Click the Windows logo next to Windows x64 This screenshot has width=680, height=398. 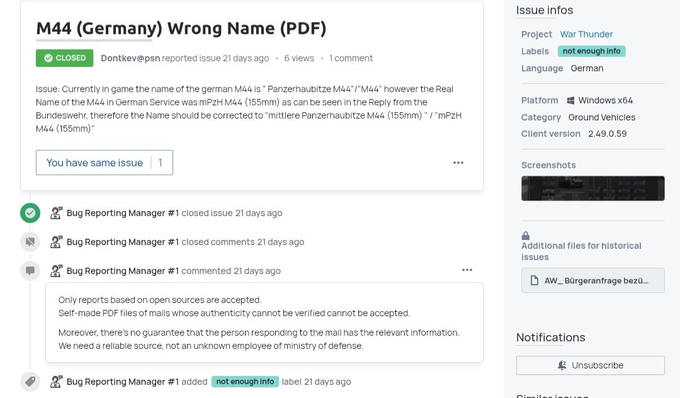570,100
